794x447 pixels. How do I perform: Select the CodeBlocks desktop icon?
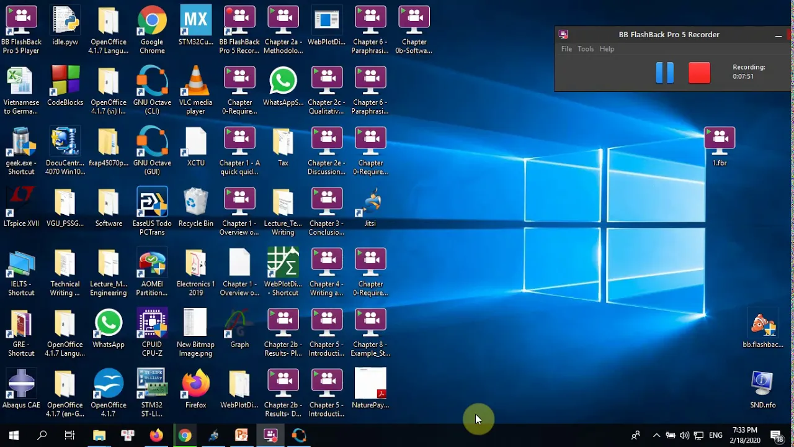pos(65,86)
